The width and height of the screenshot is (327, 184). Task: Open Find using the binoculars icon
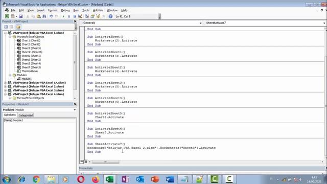coord(44,16)
